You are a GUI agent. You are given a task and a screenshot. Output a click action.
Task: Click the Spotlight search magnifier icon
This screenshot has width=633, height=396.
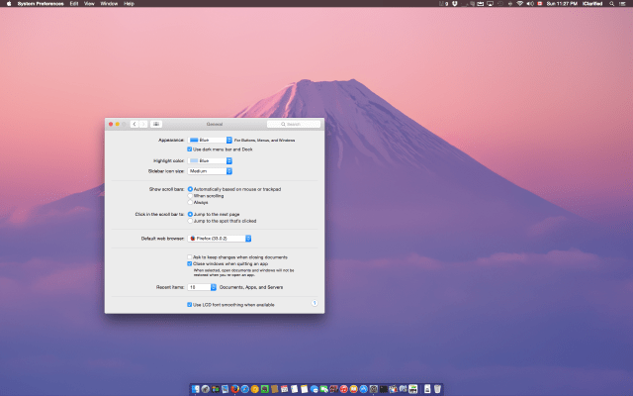point(612,4)
